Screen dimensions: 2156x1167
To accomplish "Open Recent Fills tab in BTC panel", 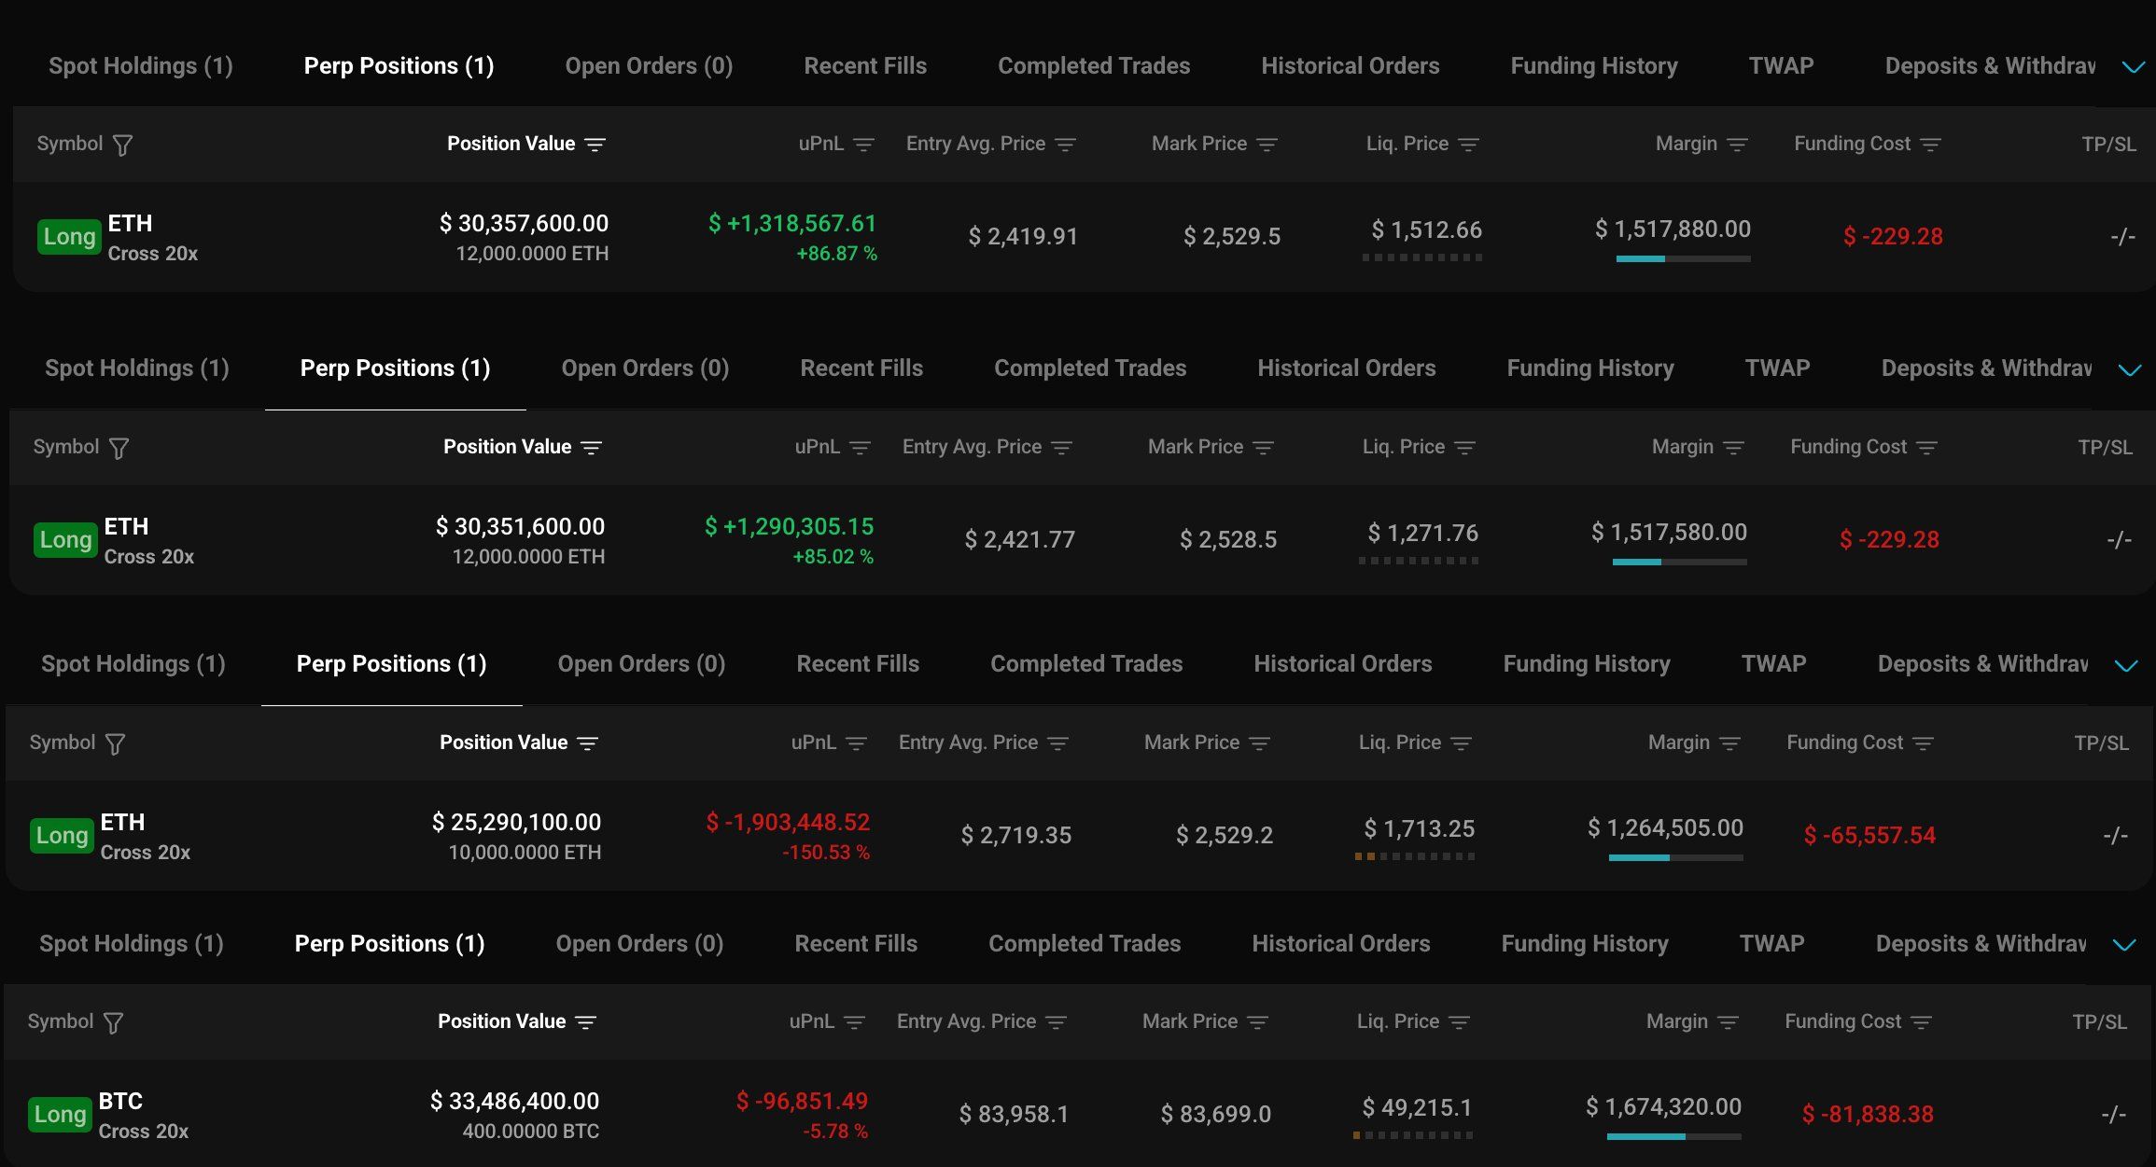I will (x=856, y=944).
